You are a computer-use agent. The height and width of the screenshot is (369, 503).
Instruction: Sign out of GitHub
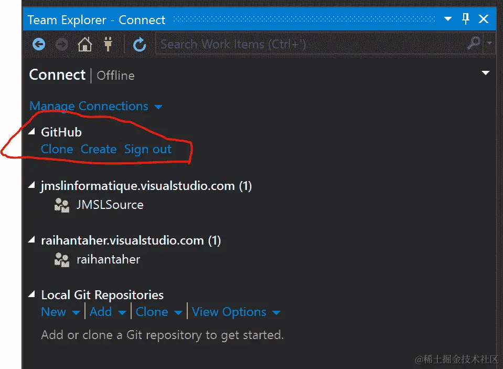pyautogui.click(x=148, y=150)
